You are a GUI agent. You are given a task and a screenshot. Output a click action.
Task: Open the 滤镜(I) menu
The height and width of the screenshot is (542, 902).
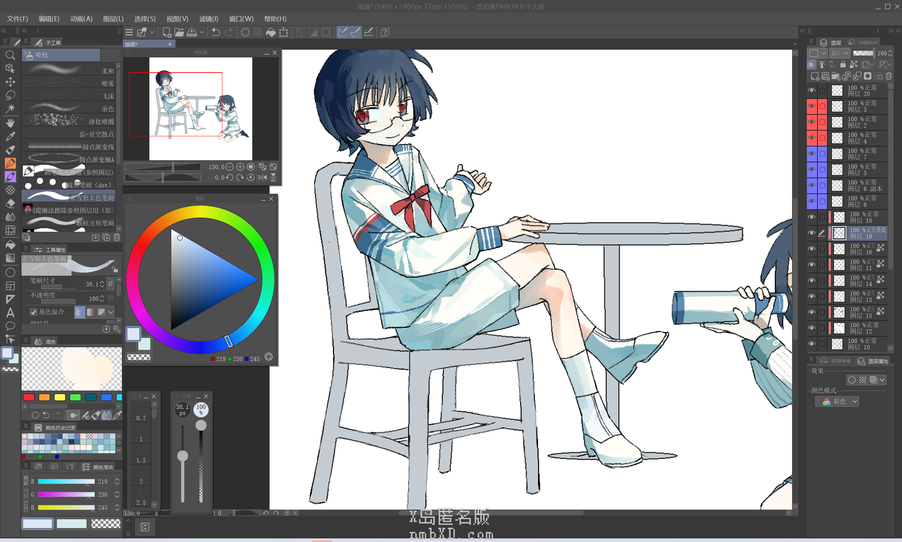tap(209, 19)
